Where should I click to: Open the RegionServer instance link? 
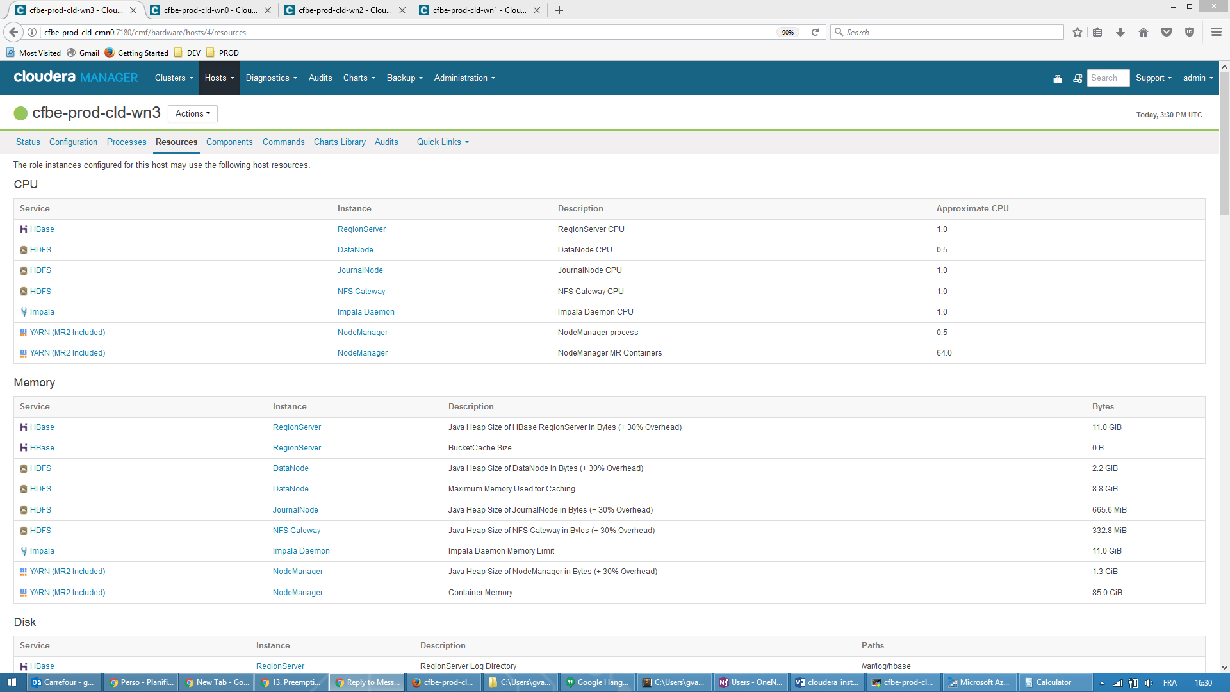coord(362,229)
